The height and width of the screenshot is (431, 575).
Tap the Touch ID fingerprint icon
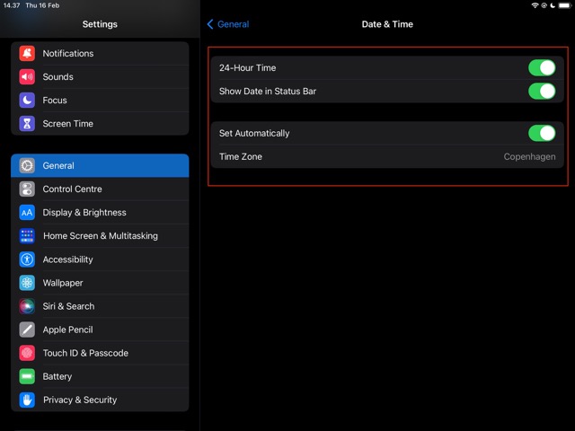[x=27, y=353]
